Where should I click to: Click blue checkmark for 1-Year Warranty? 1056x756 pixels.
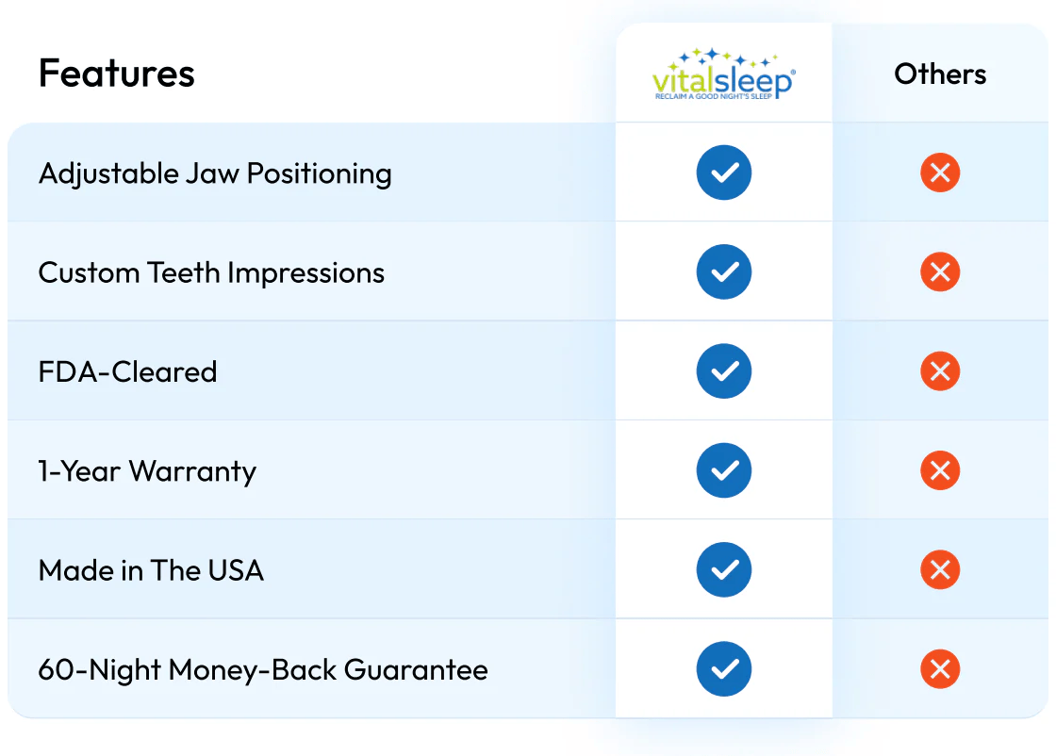(x=724, y=470)
